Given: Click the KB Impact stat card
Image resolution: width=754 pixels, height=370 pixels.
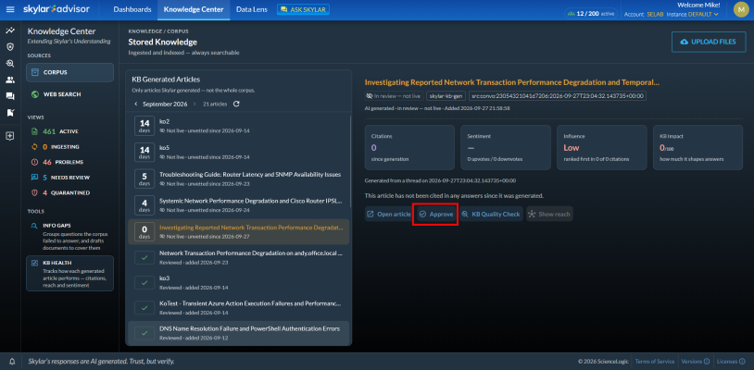Looking at the screenshot, I should coord(697,147).
